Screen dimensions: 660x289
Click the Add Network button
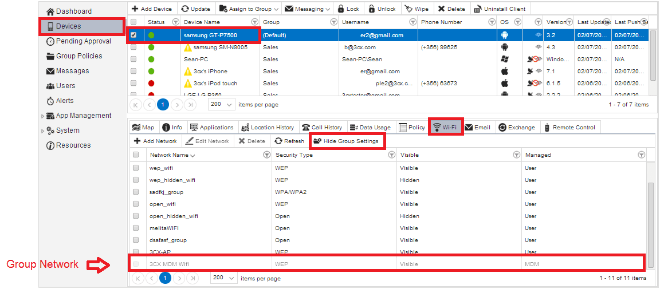coord(156,141)
